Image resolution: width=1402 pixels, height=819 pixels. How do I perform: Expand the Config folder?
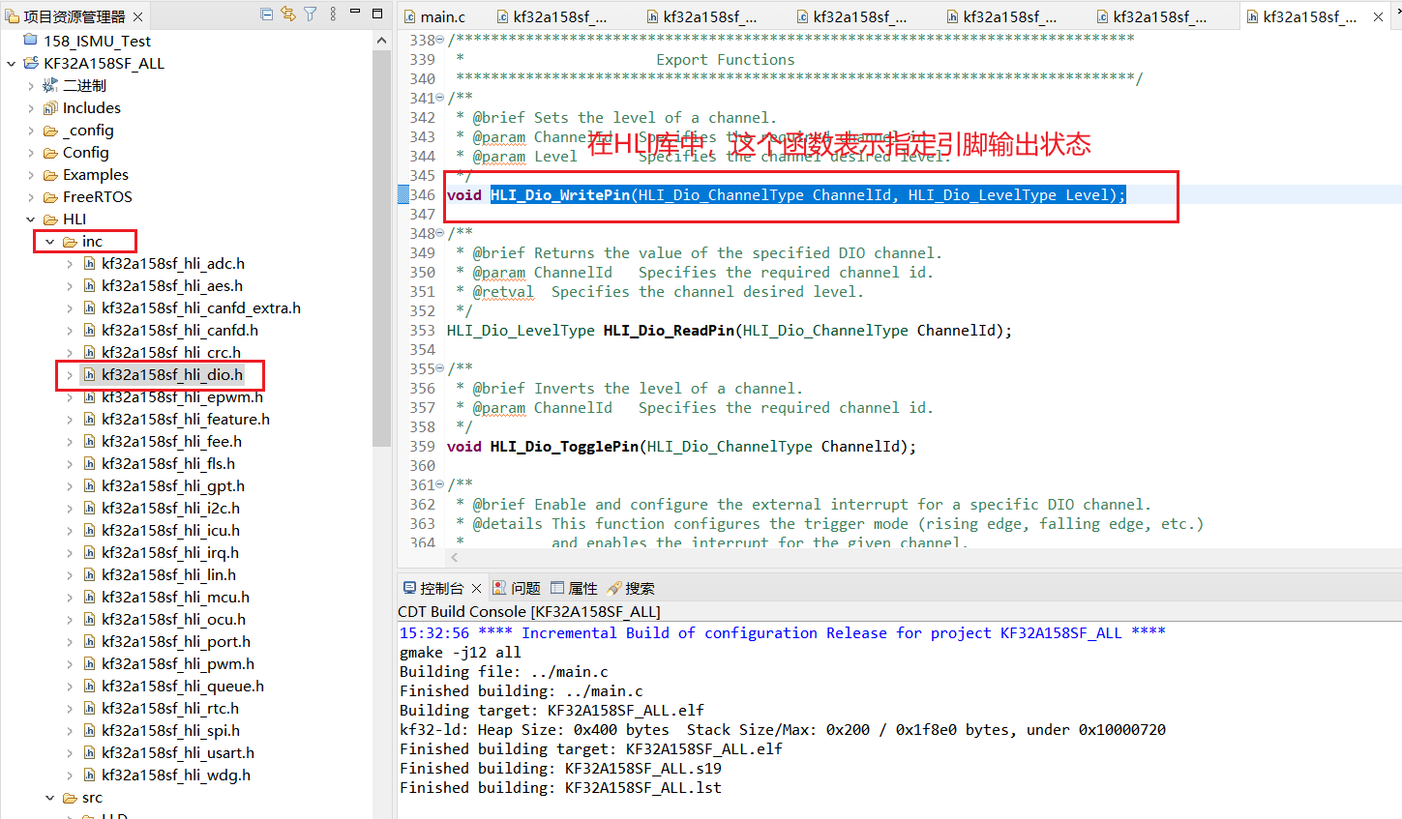31,152
